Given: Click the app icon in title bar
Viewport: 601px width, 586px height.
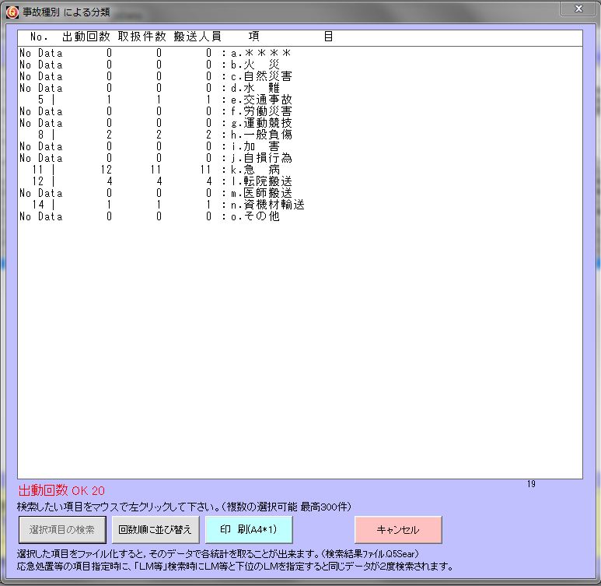Looking at the screenshot, I should (x=11, y=10).
